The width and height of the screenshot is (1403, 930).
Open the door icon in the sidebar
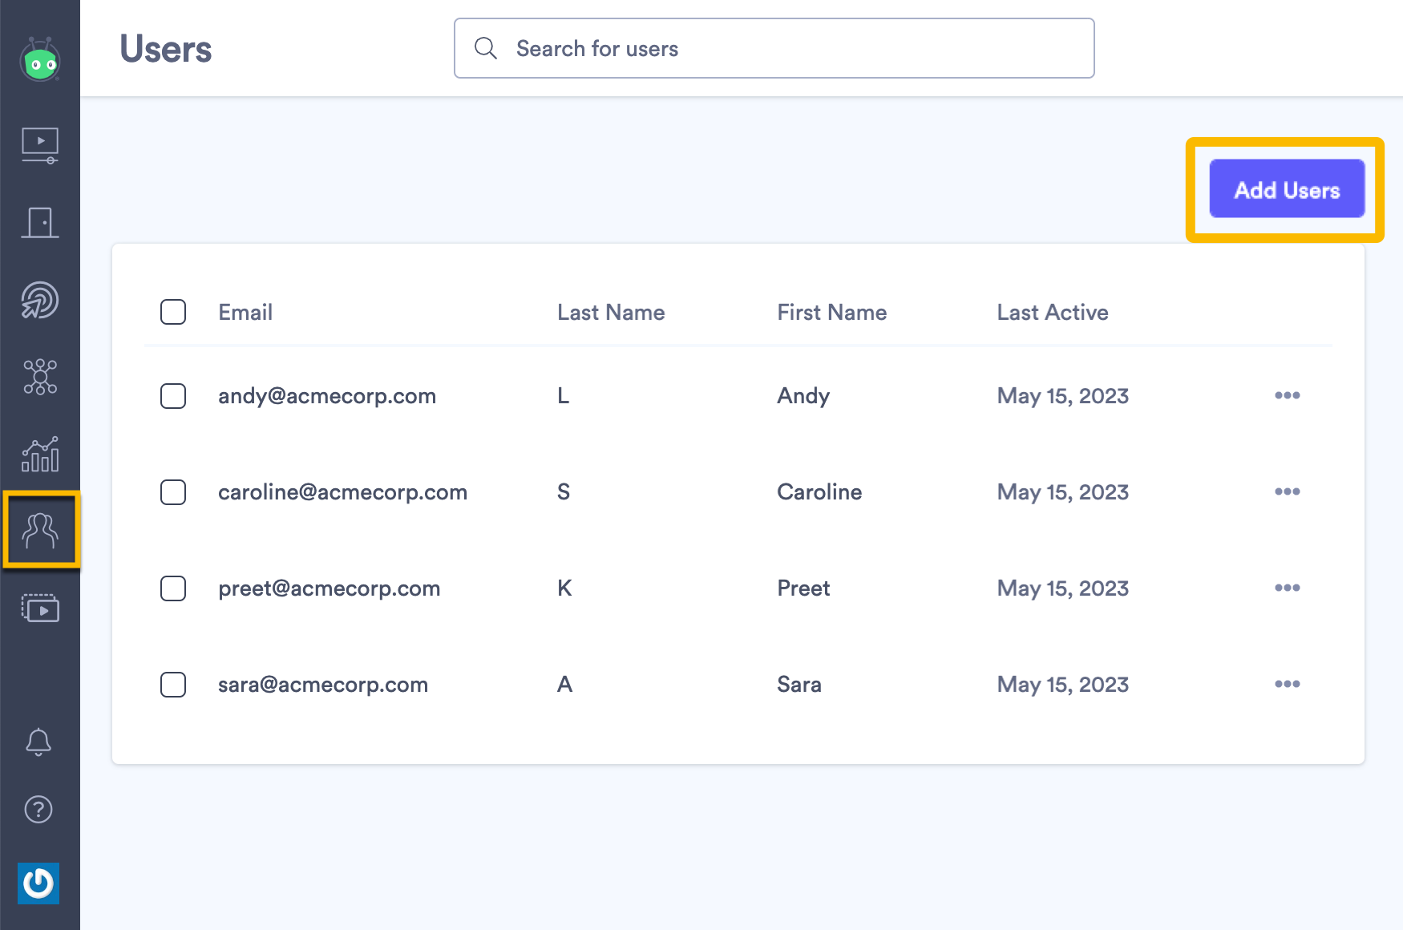coord(41,223)
